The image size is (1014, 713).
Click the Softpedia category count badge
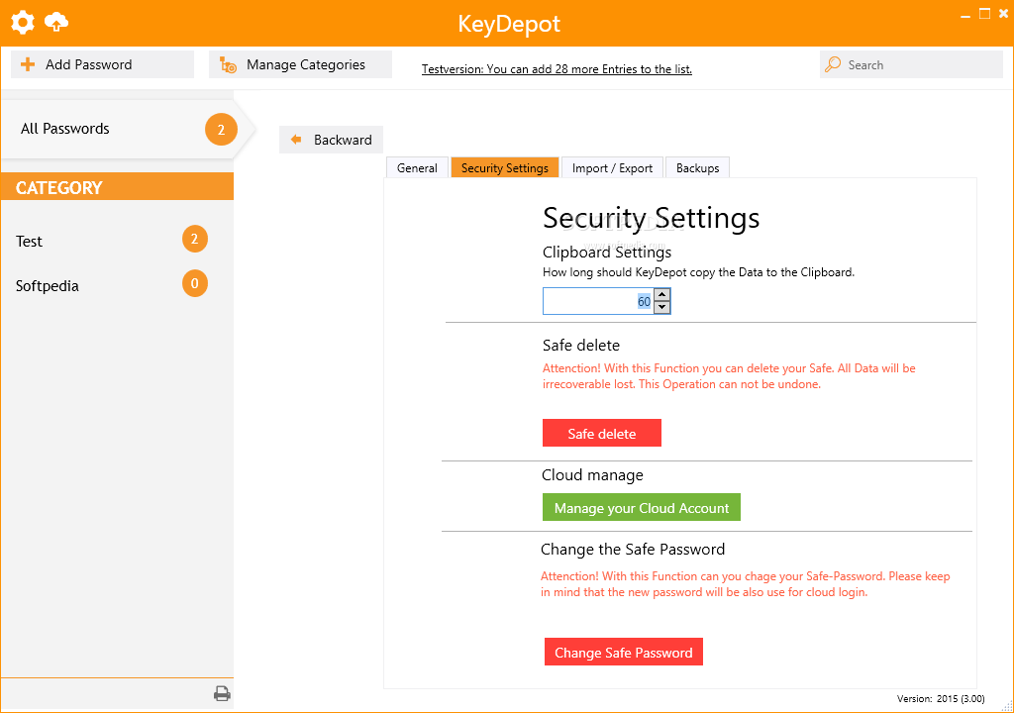point(195,283)
